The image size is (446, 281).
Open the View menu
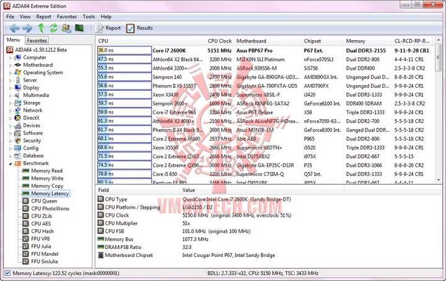click(25, 17)
